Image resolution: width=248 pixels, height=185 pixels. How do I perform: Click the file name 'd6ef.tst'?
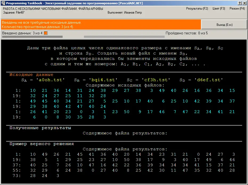209,80
